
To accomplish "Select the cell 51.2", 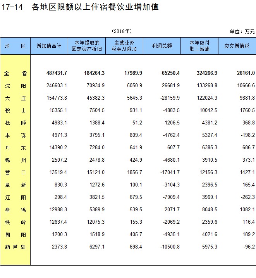I will [137, 123].
